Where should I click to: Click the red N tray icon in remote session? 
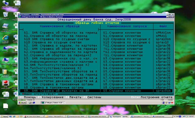pyautogui.click(x=172, y=103)
